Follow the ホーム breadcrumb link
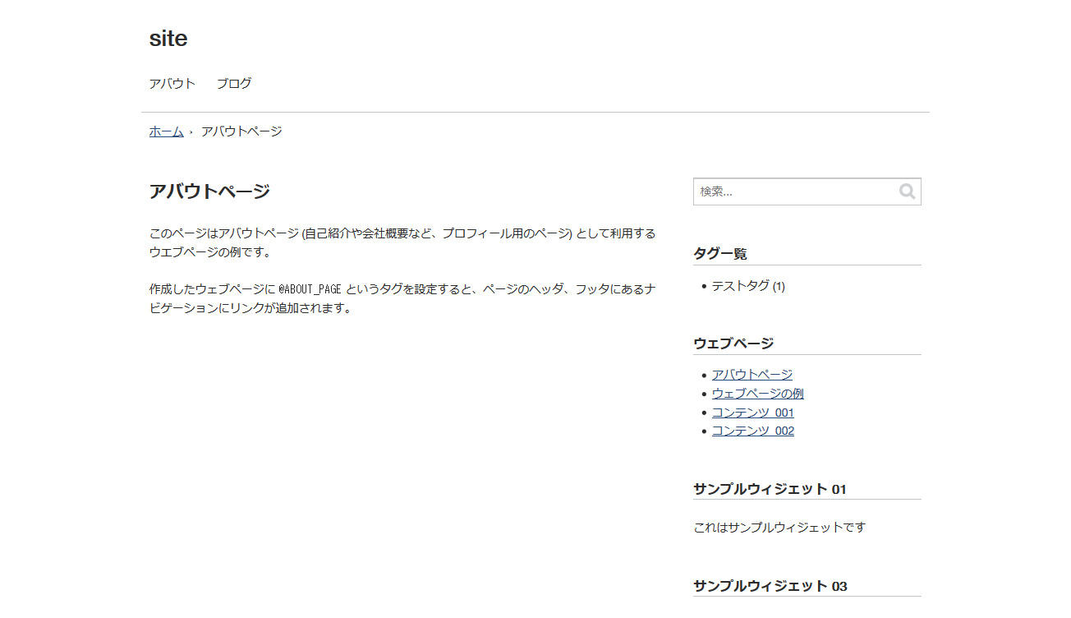1071x618 pixels. 166,131
